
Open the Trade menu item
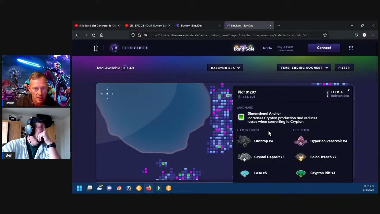pyautogui.click(x=267, y=48)
